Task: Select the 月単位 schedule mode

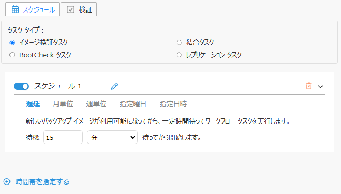Action: click(63, 104)
